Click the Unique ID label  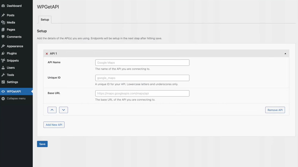point(54,78)
